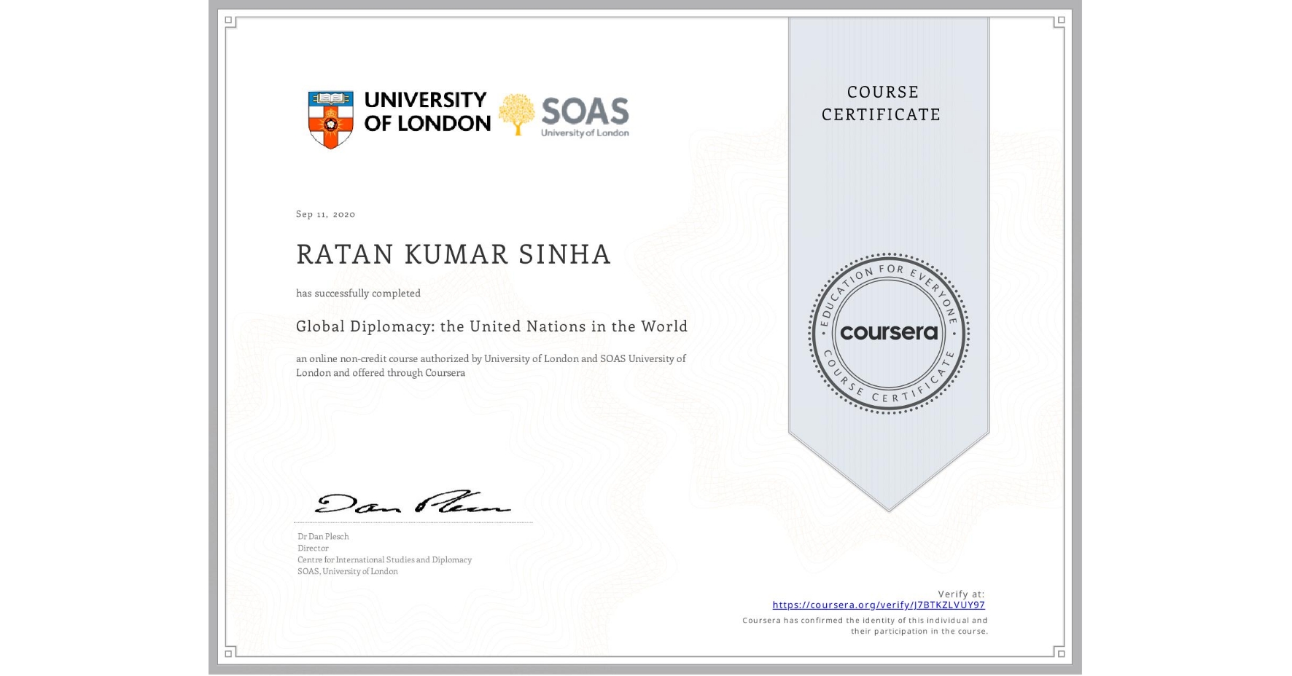
Task: Select the has successfully completed text
Action: tap(358, 293)
